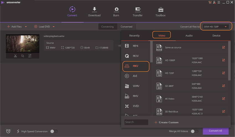
Task: Open the user account icon
Action: [214, 2]
